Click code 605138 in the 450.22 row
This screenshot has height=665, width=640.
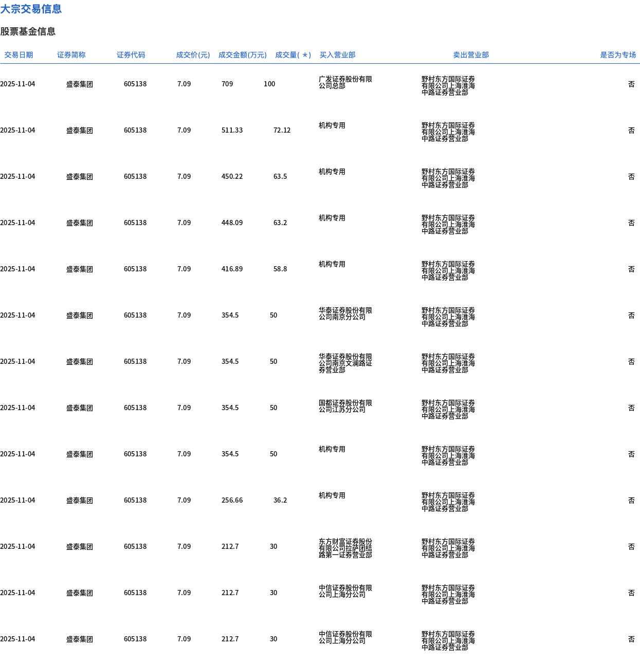pyautogui.click(x=135, y=177)
